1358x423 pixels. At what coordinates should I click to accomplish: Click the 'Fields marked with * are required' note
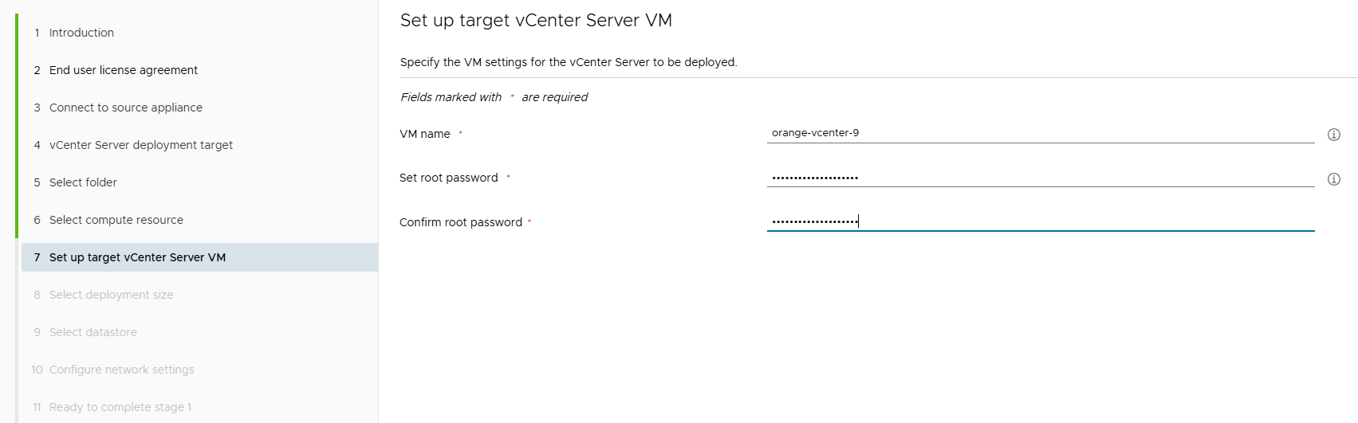coord(494,97)
